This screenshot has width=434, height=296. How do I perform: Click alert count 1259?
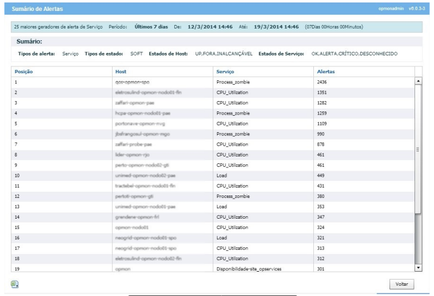click(x=323, y=113)
